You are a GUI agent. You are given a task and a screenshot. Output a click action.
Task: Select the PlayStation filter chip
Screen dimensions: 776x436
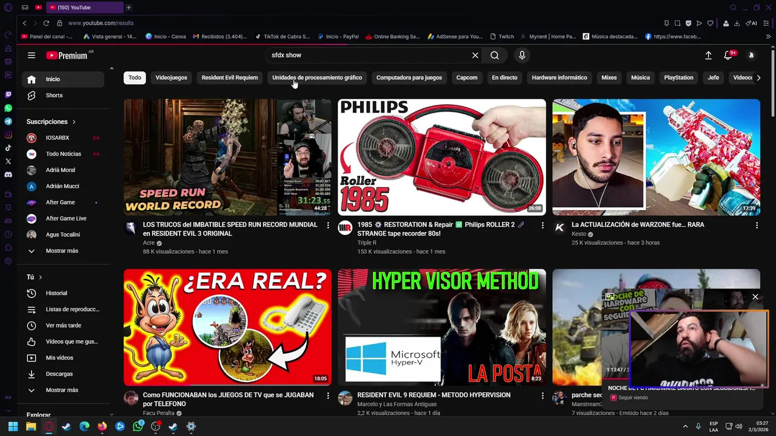point(678,78)
